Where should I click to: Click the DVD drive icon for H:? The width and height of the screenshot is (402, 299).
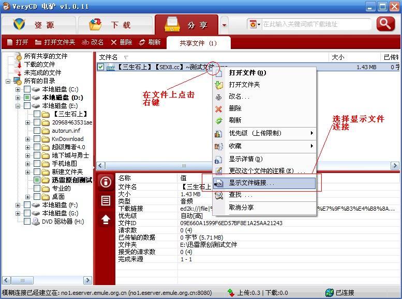(36, 222)
